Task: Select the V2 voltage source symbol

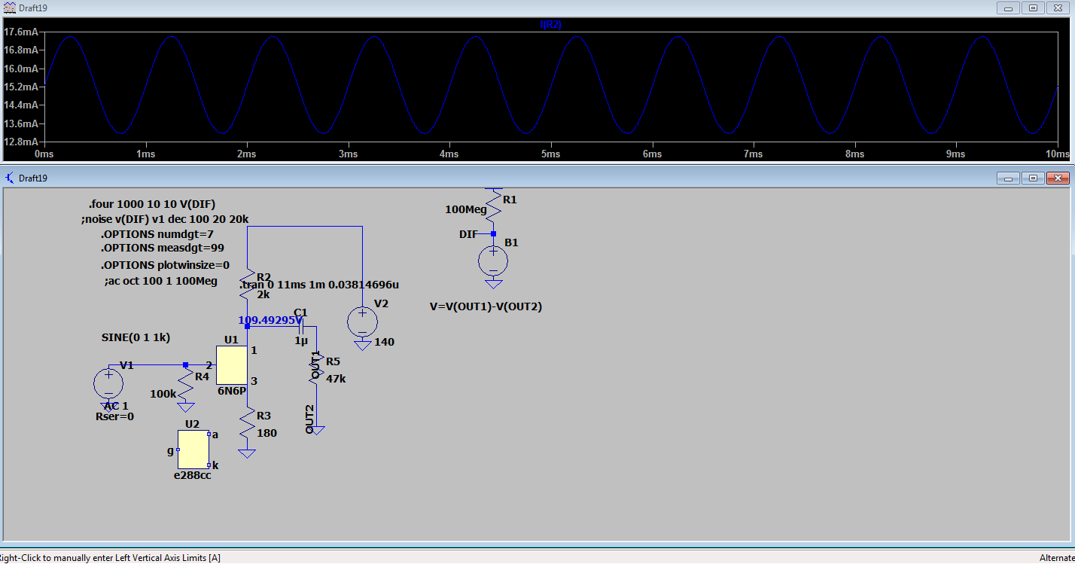Action: tap(362, 322)
